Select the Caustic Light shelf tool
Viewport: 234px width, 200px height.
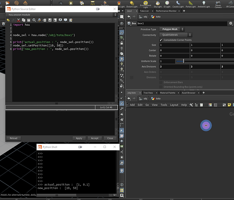178,4
